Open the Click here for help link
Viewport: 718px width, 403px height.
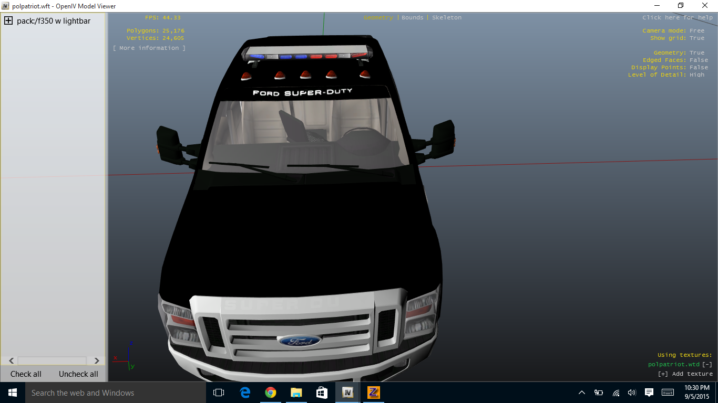coord(677,17)
